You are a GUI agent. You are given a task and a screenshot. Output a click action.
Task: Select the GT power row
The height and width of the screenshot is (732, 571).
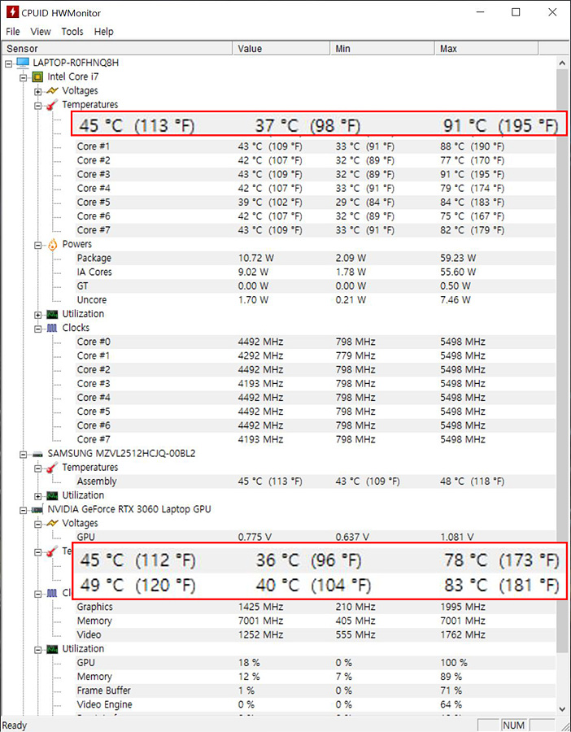point(316,285)
